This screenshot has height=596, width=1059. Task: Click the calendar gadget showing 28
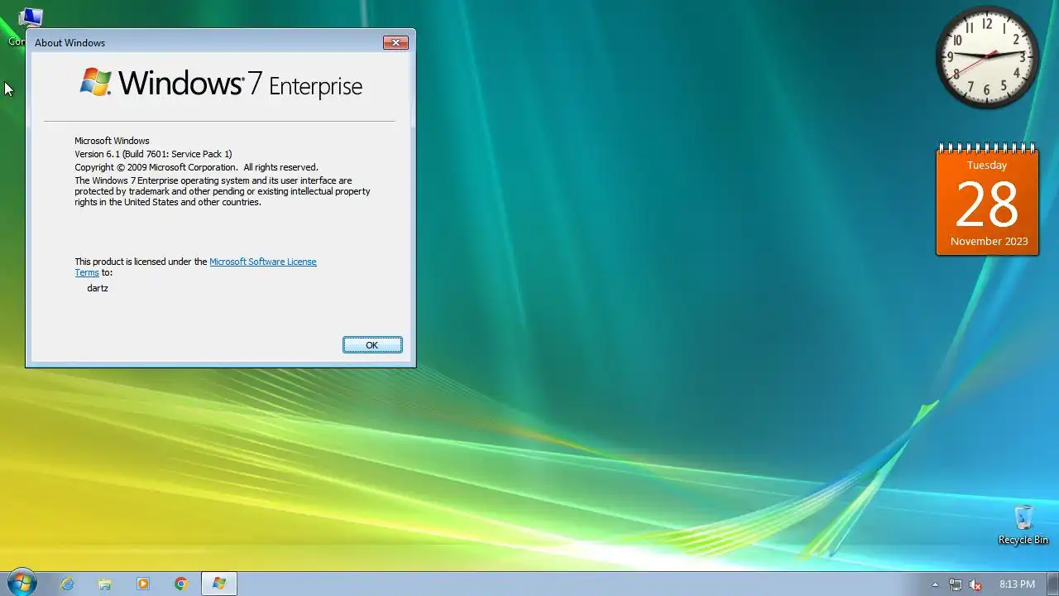[x=987, y=199]
